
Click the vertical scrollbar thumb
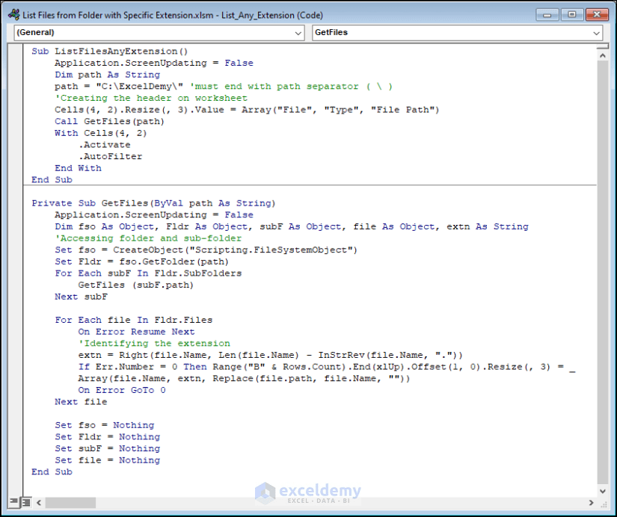603,273
